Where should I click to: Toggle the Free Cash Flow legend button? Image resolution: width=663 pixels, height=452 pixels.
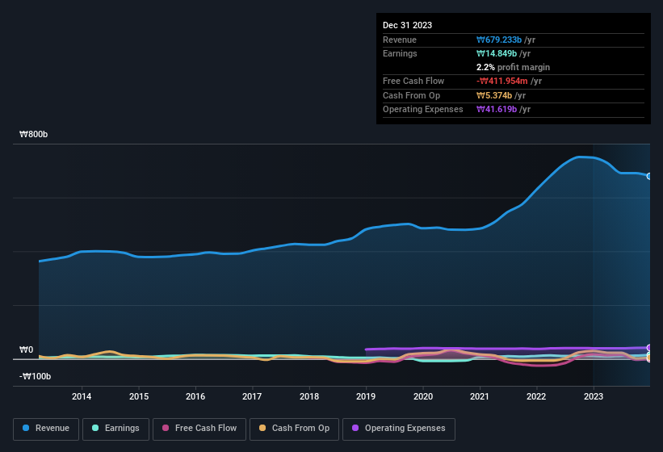(x=199, y=429)
